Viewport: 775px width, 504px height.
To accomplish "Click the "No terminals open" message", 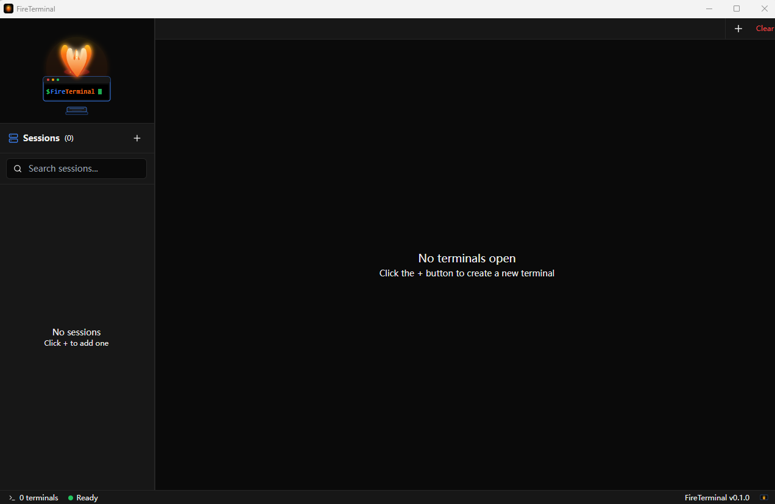I will point(467,258).
